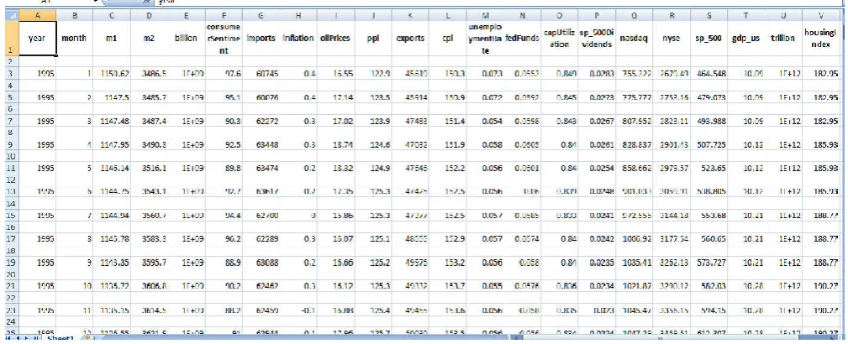Click the 'consumerSentiment' header cell
The height and width of the screenshot is (344, 848).
click(224, 39)
